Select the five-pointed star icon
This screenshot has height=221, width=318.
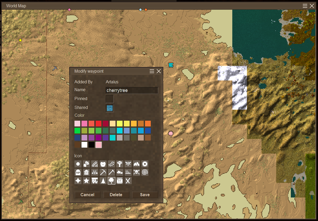click(86, 181)
